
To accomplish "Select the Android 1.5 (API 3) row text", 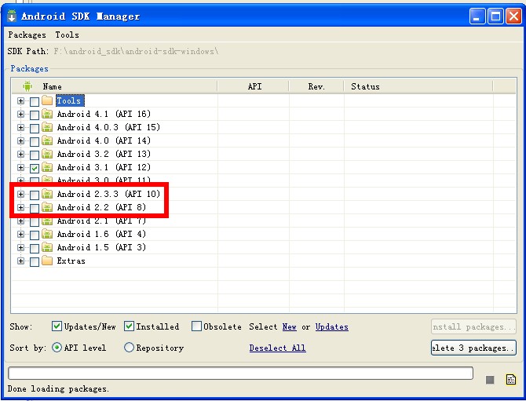I will click(101, 247).
